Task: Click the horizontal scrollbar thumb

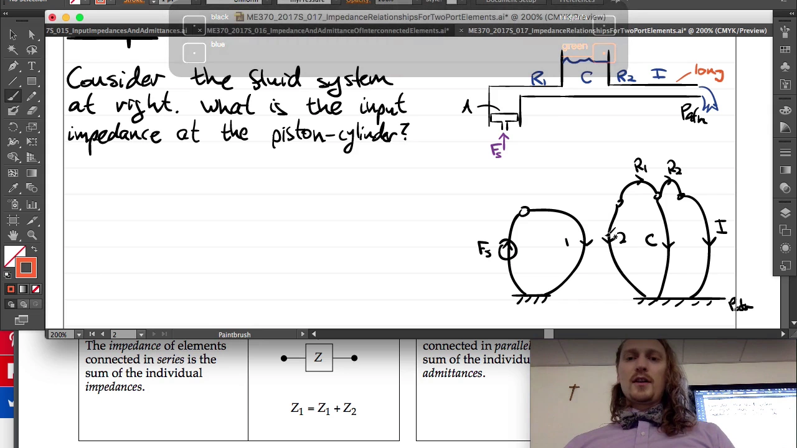Action: [x=549, y=335]
